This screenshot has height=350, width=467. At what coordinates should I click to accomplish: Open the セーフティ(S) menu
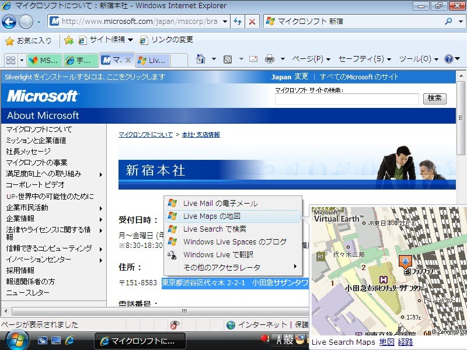click(364, 59)
